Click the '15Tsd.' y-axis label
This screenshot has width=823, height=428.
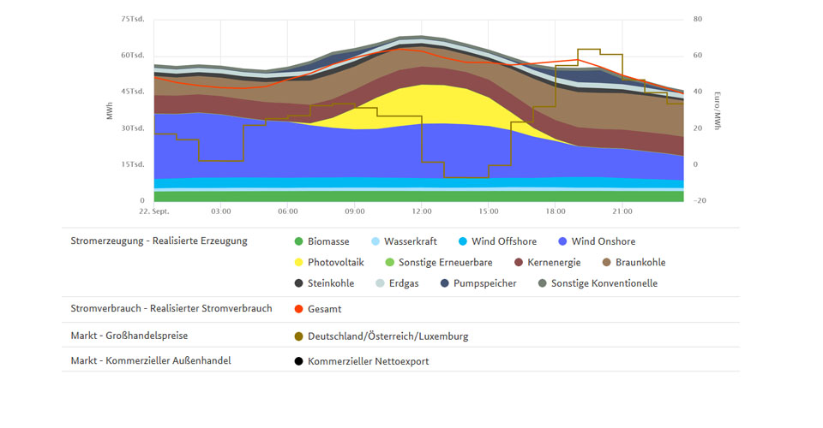[133, 164]
